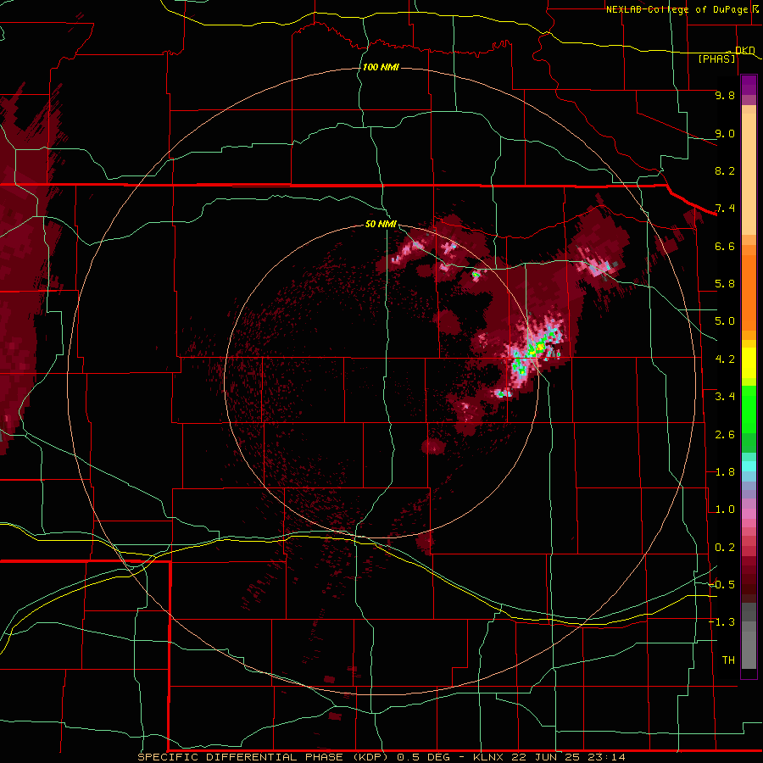Click the 3.4 value on the color scale
The image size is (763, 763).
pyautogui.click(x=725, y=397)
